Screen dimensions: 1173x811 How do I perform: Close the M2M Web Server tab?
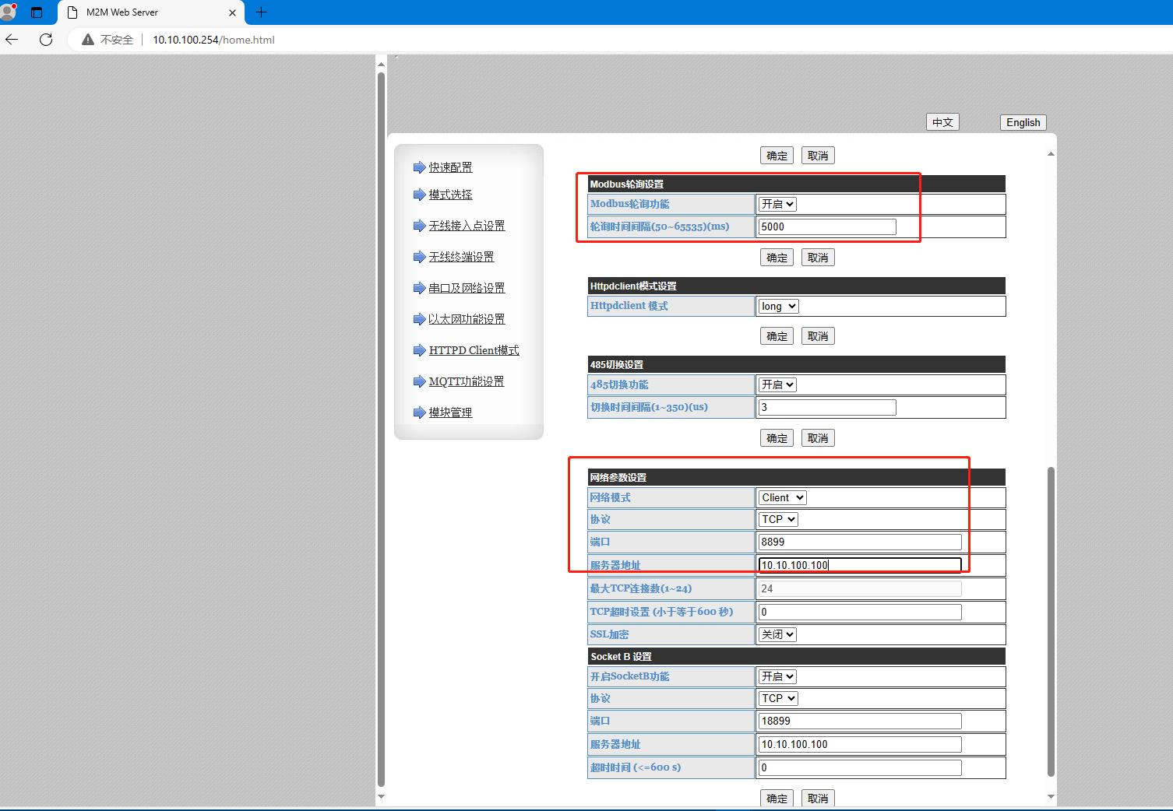click(x=232, y=12)
